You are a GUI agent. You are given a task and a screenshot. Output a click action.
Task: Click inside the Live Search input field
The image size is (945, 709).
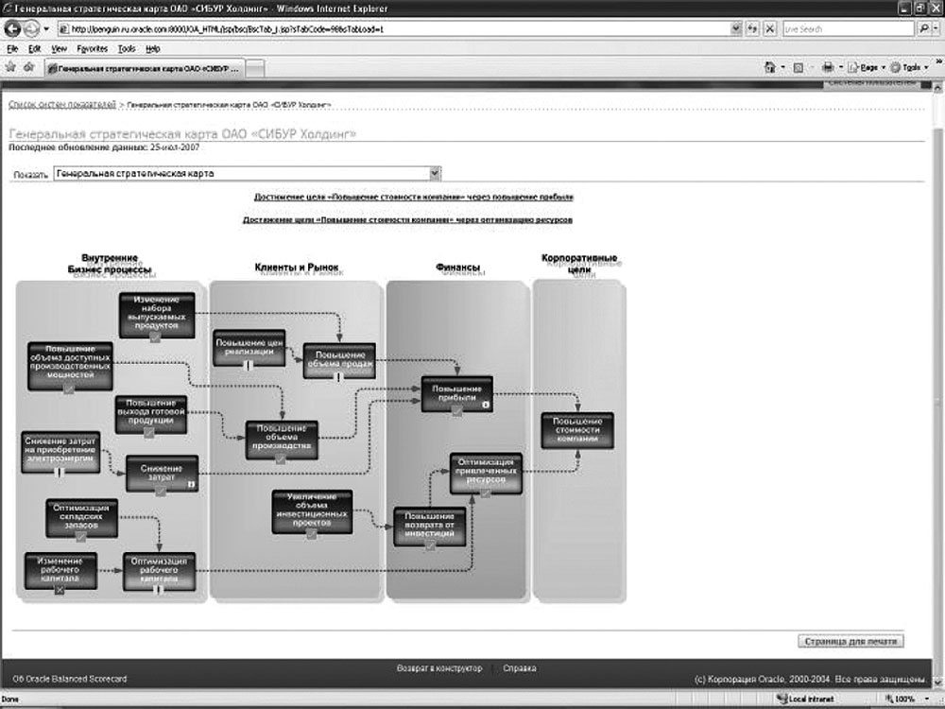[x=849, y=28]
